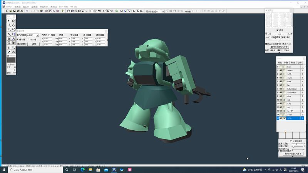Click the first triangle ruler toolbar icon
The image size is (308, 173).
click(x=134, y=11)
